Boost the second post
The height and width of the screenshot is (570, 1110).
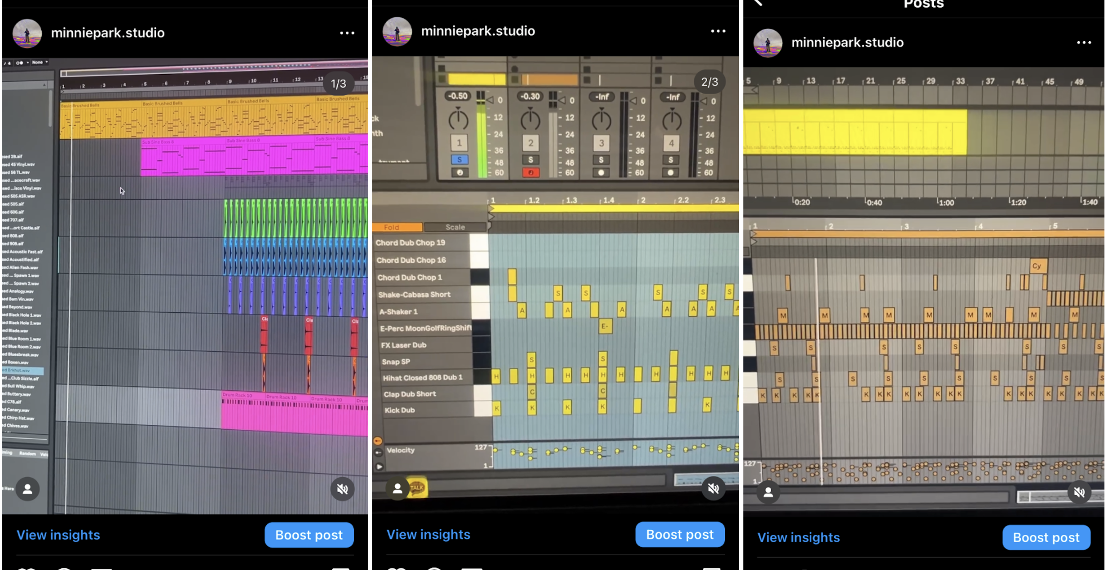[680, 534]
